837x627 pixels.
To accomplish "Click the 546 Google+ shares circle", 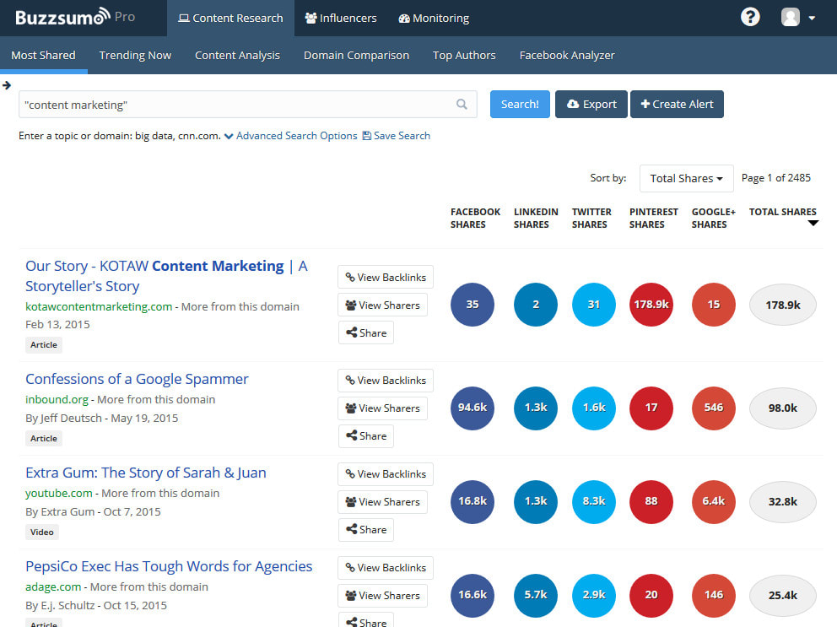I will coord(714,408).
